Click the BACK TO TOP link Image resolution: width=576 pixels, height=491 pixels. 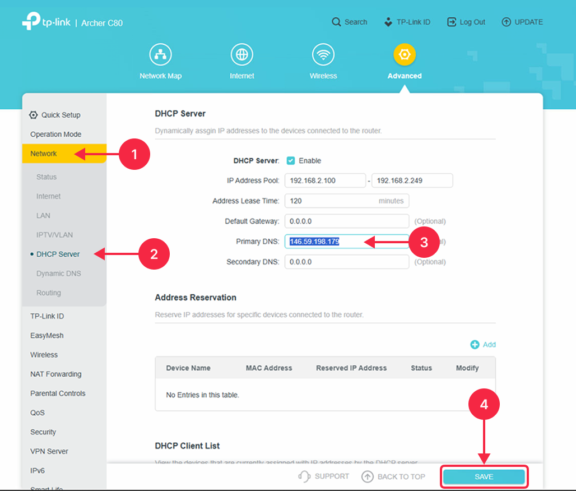pos(393,477)
